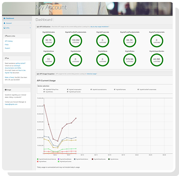Viewport: 179px width, 176px height.
Task: Open the day by day usage breakdown link
Action: tap(100, 26)
